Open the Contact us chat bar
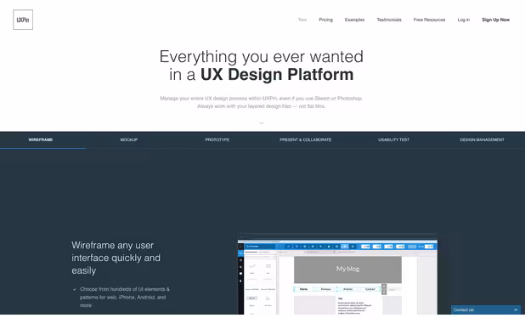This screenshot has width=525, height=318. [486, 310]
